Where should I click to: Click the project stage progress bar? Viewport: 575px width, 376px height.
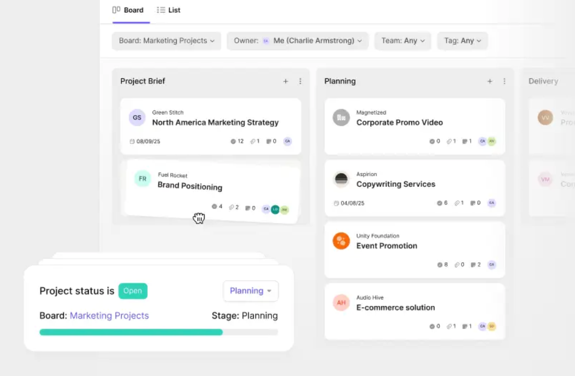pos(159,332)
